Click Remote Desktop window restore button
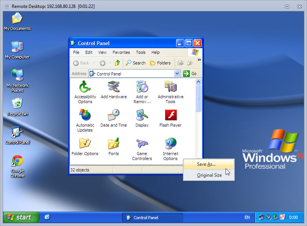307x226 pixels. 287,6
